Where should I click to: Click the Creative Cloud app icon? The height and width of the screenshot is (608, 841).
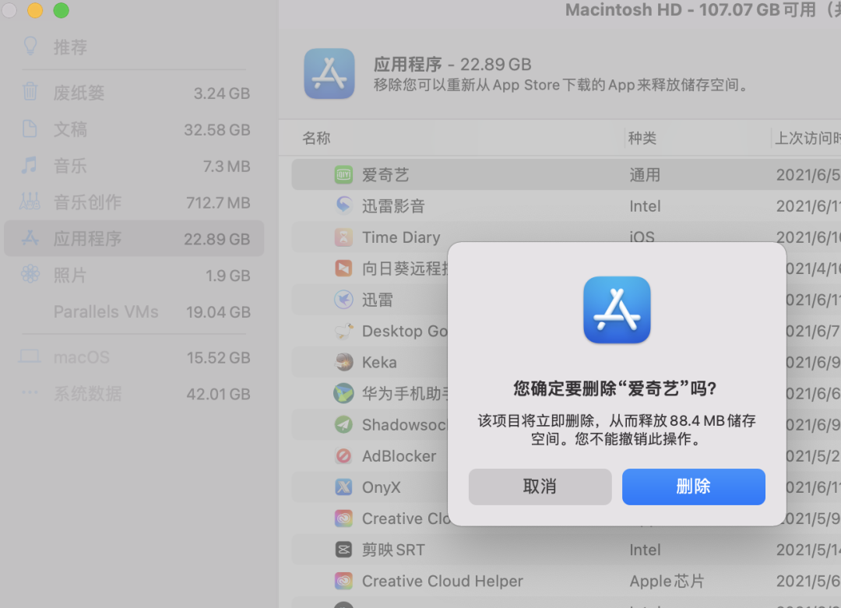343,518
